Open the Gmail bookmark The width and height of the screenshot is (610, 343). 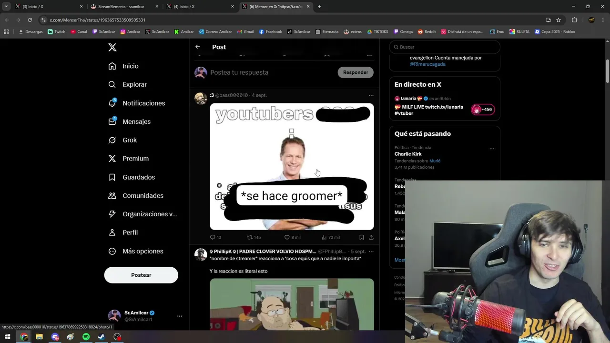245,32
